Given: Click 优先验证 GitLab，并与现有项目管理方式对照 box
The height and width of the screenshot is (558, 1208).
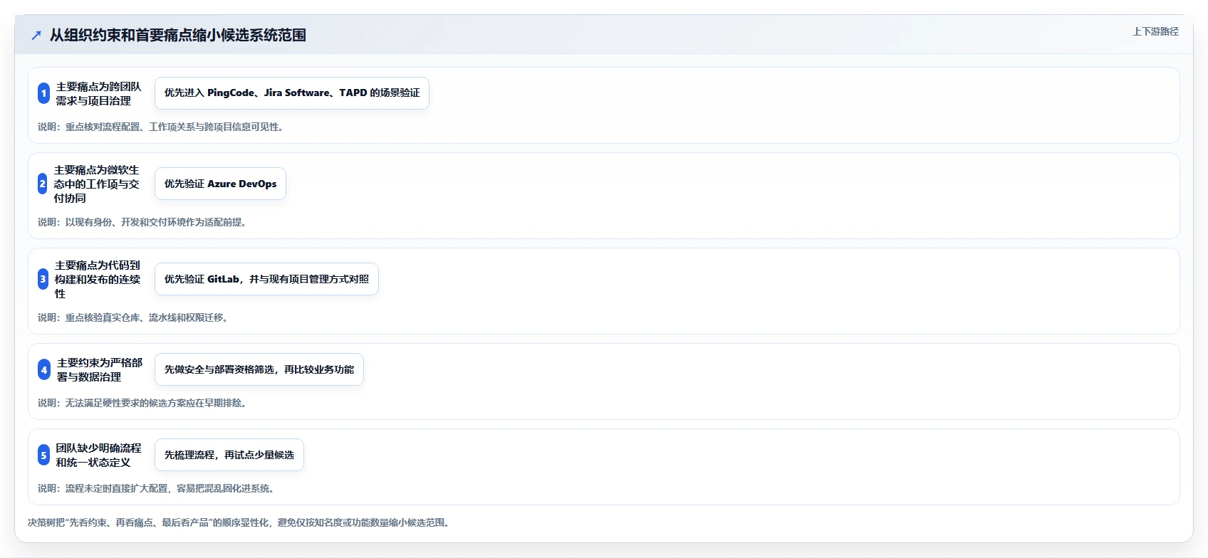Looking at the screenshot, I should tap(266, 279).
